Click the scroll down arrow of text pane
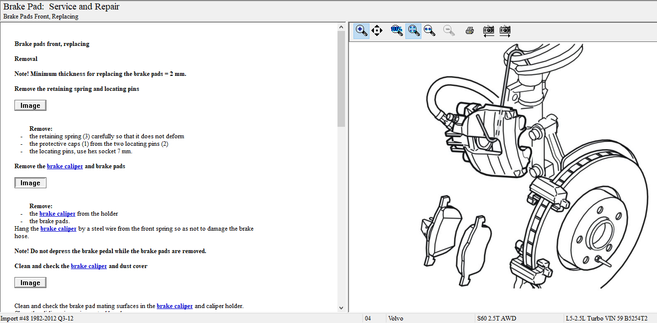The image size is (657, 323). coord(341,308)
